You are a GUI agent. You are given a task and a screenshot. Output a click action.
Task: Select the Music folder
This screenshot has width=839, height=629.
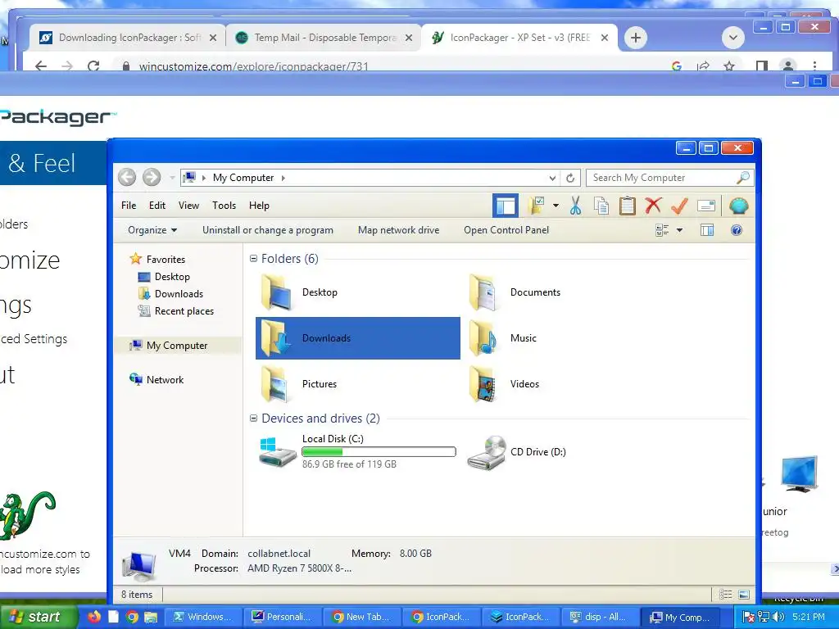(x=503, y=338)
